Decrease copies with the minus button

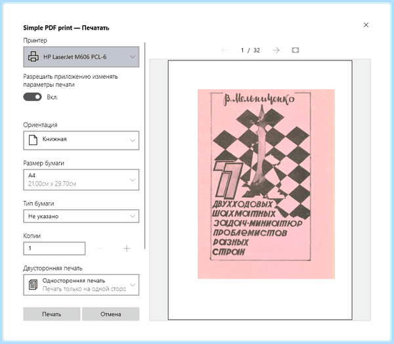tap(100, 249)
